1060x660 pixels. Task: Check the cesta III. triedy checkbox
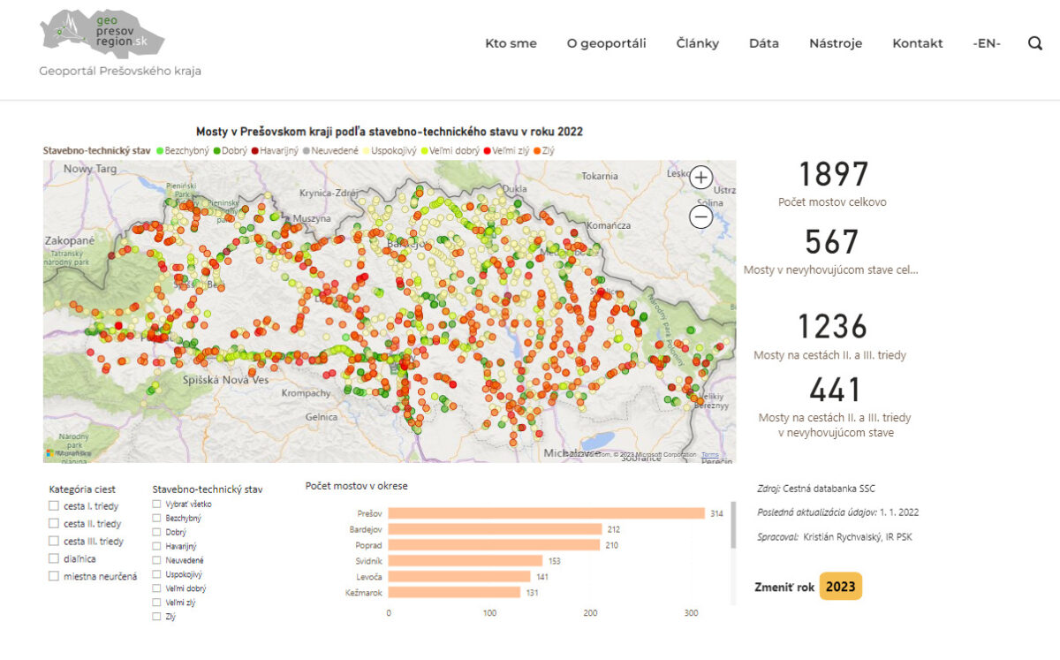point(54,542)
